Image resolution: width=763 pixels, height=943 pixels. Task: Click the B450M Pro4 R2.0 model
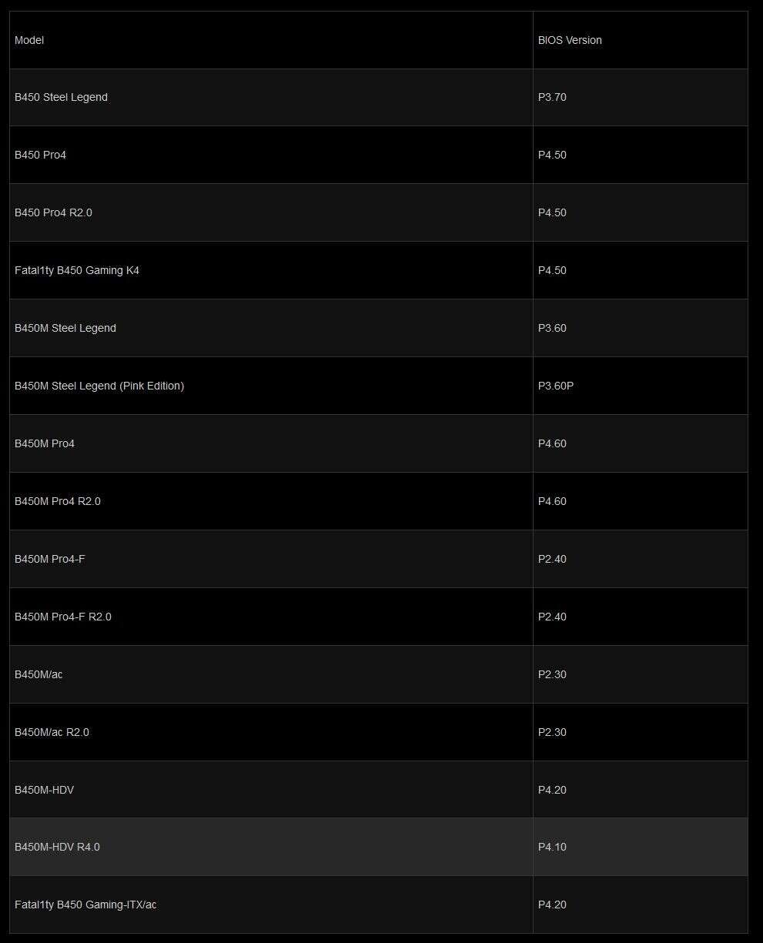point(58,501)
